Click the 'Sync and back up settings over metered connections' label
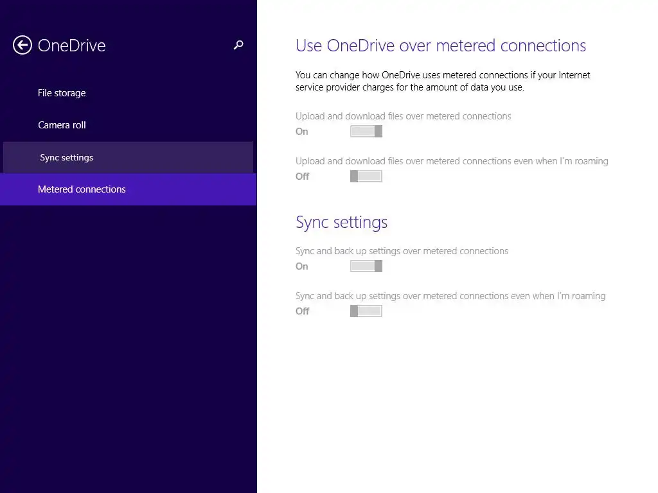The height and width of the screenshot is (493, 658). point(402,251)
